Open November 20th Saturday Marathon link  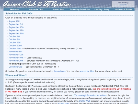coord(16,61)
